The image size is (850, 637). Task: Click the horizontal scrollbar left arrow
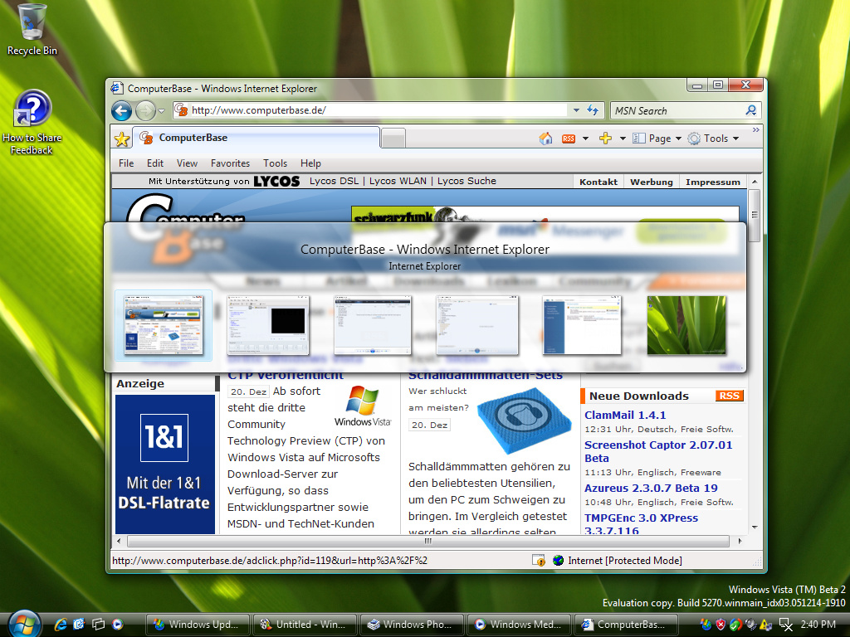(120, 541)
